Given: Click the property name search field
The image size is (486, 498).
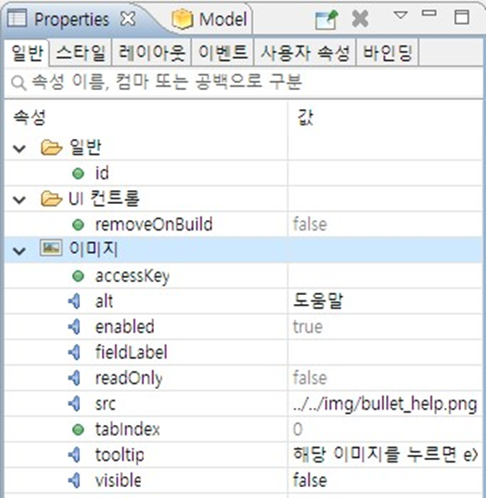Looking at the screenshot, I should (244, 83).
